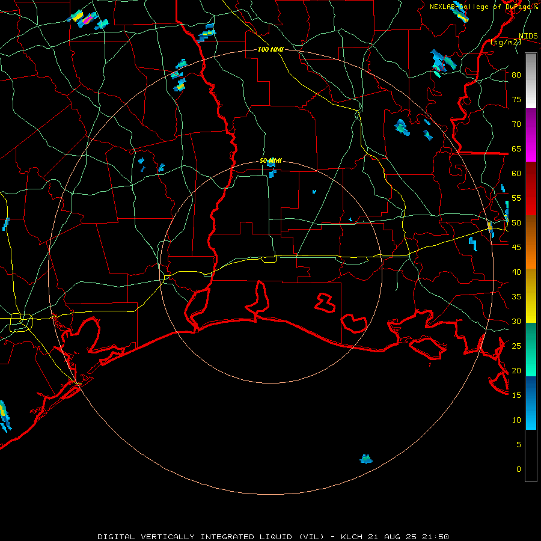Select the blue segment of color scale

point(531,403)
